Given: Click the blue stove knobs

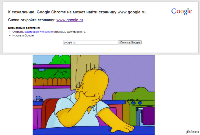Looking at the screenshot, I should (x=137, y=103).
